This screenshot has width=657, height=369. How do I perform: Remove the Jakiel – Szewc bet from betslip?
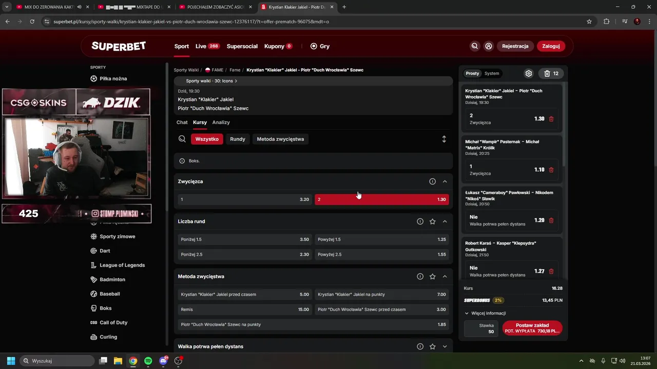pos(551,119)
